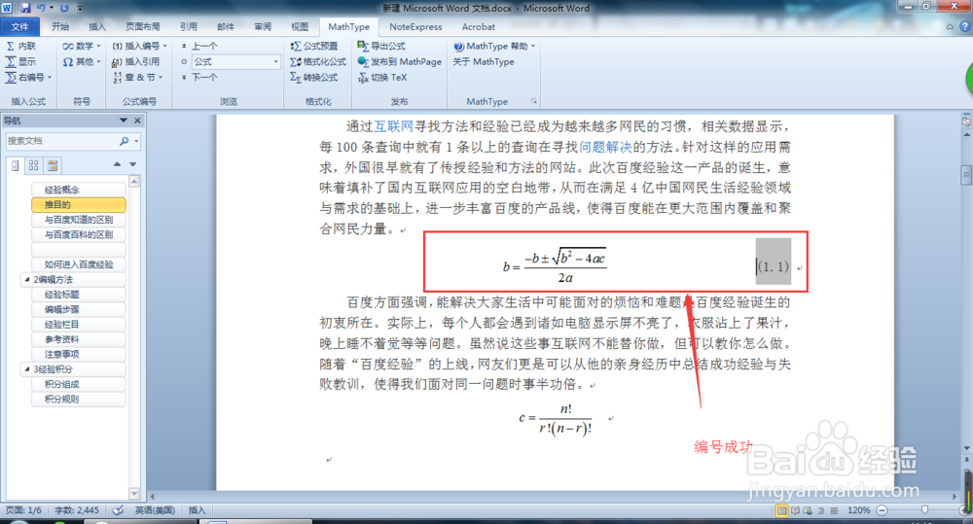Click the proofing check icon in status bar

(x=118, y=510)
